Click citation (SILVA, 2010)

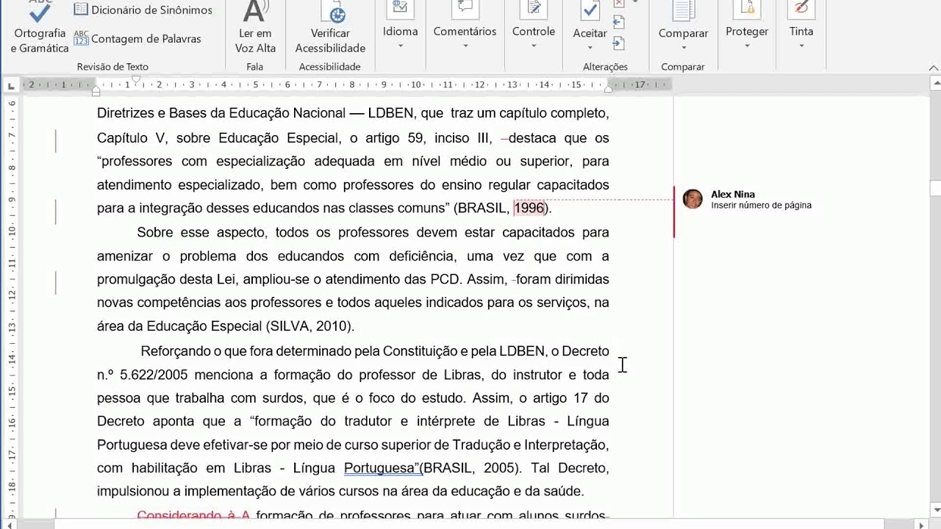tap(310, 326)
